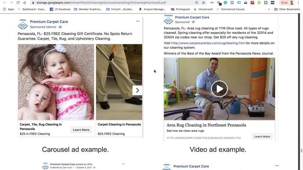Click 'Area Rug Cleaning in Northeast Pensacola' headline
303x170 pixels.
coord(206,125)
